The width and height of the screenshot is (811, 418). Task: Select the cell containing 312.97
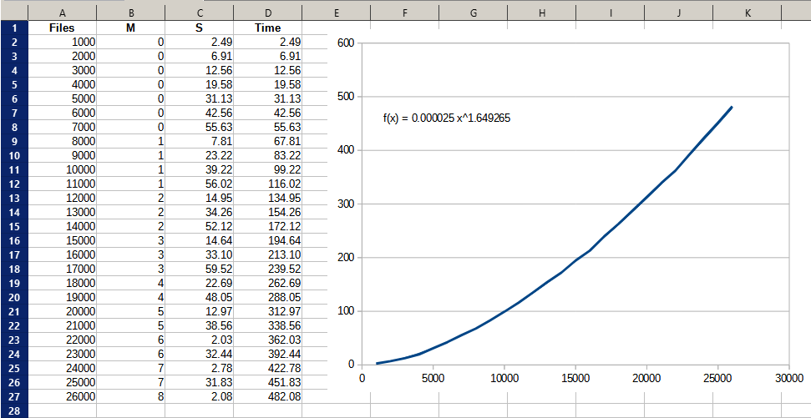pyautogui.click(x=268, y=311)
